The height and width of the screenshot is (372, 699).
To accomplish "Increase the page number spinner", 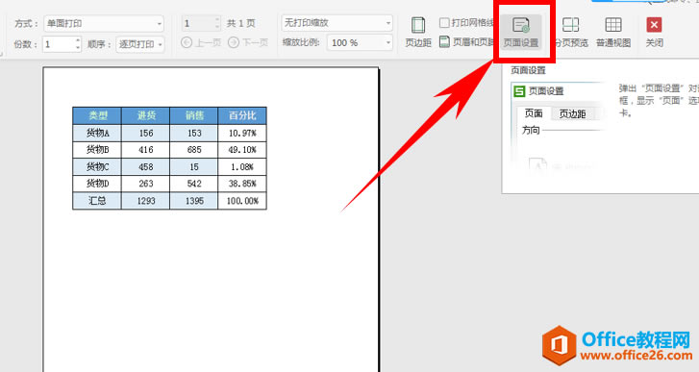I will click(217, 19).
